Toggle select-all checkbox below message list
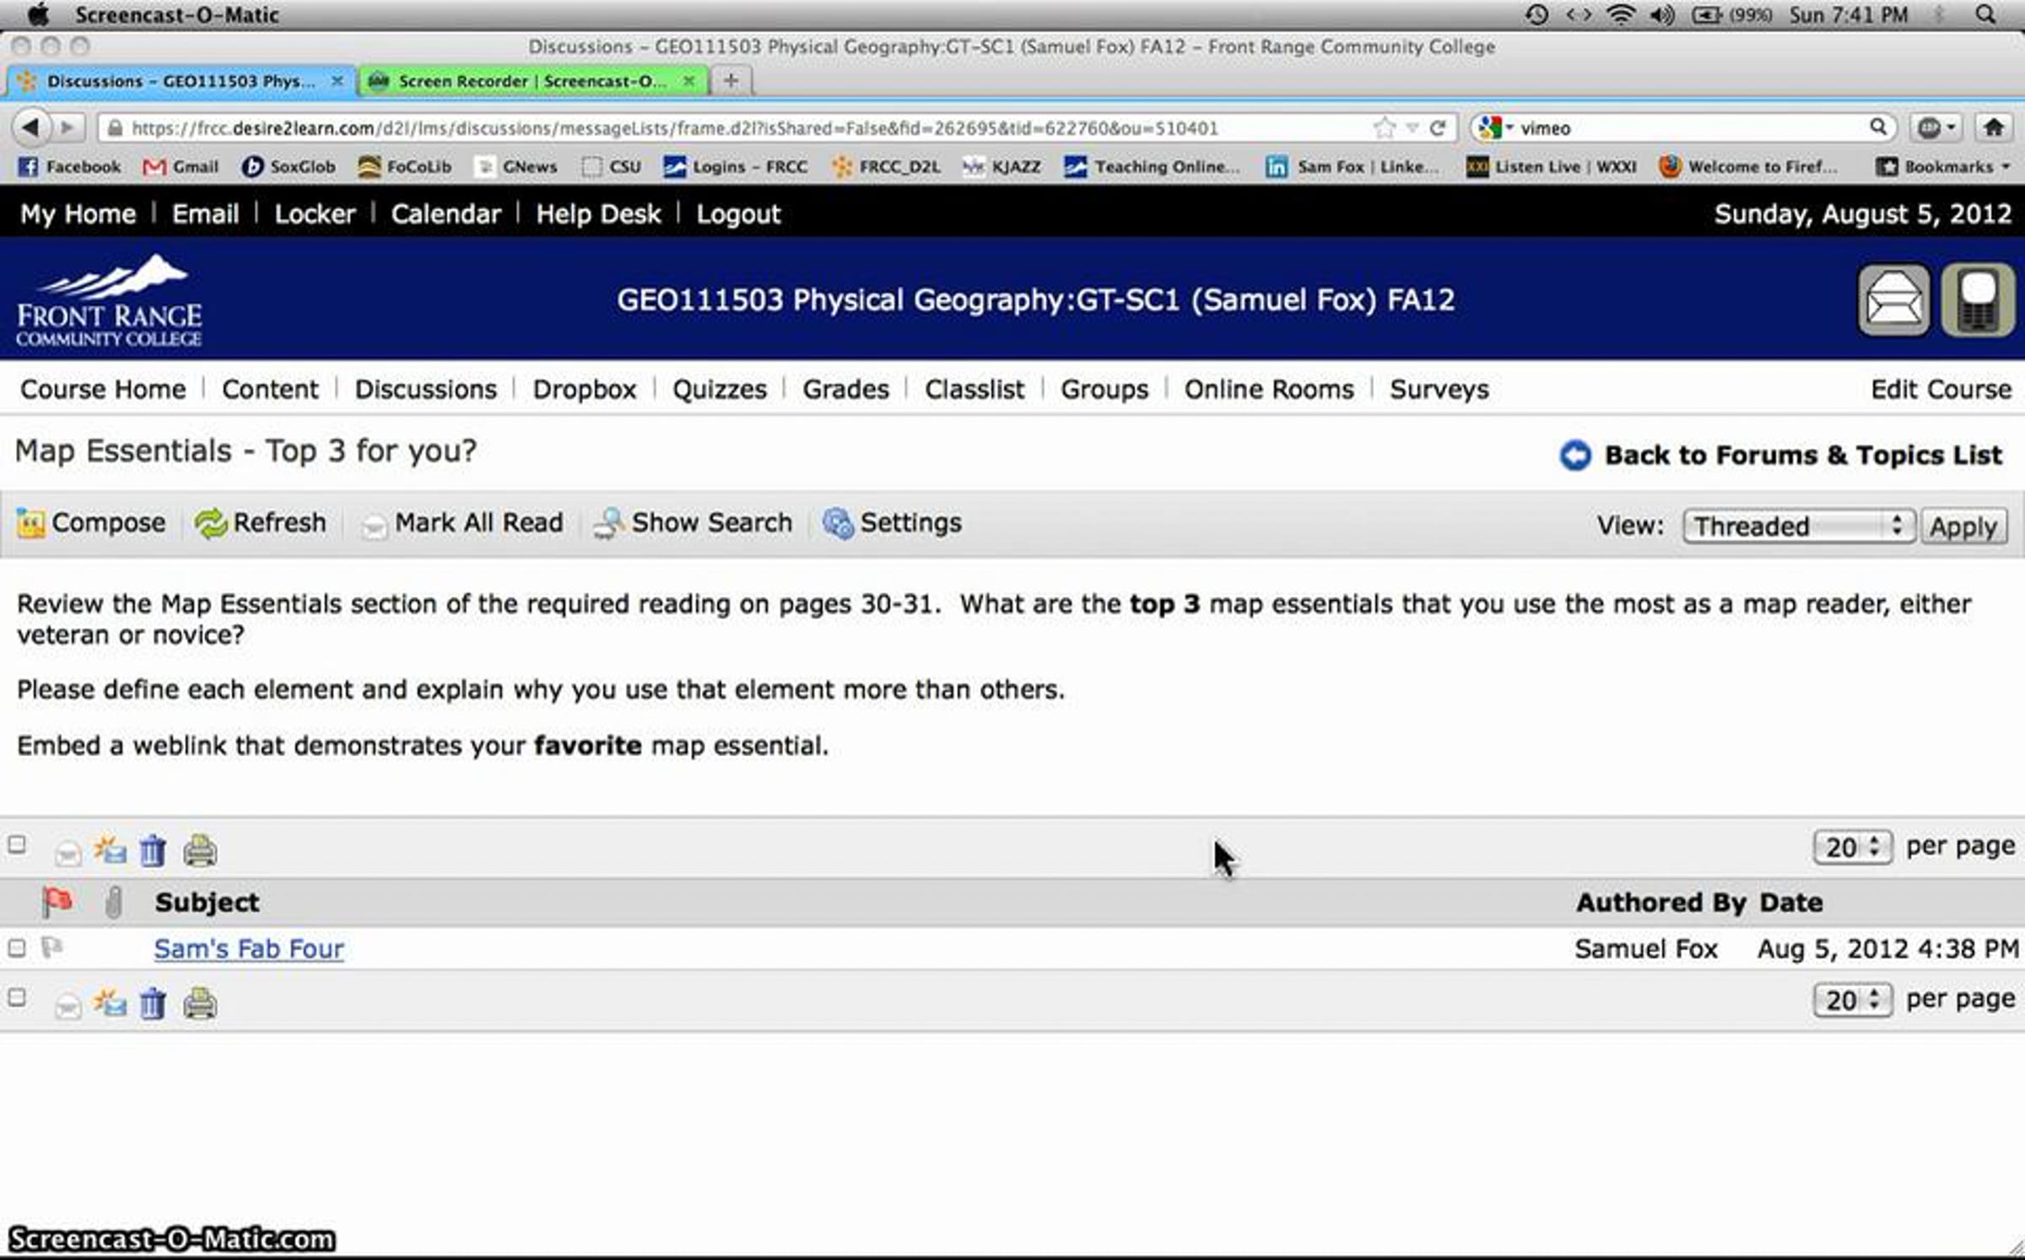This screenshot has width=2025, height=1260. (x=17, y=998)
